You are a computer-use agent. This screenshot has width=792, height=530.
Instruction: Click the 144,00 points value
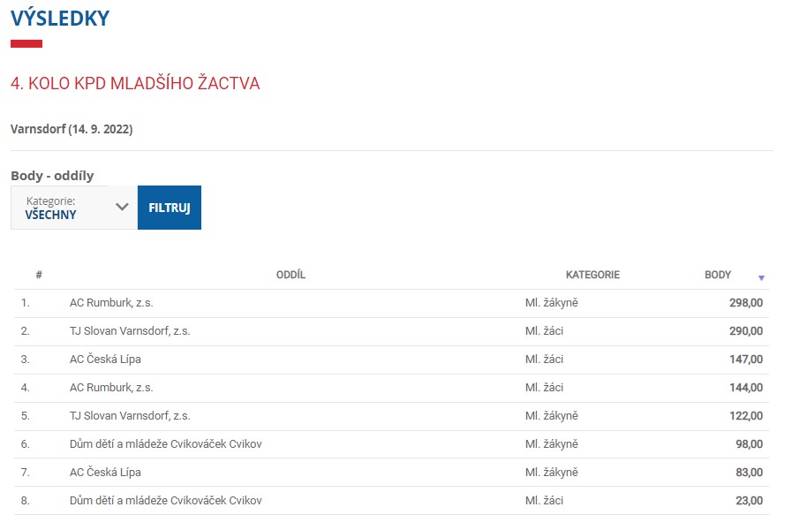pos(746,388)
